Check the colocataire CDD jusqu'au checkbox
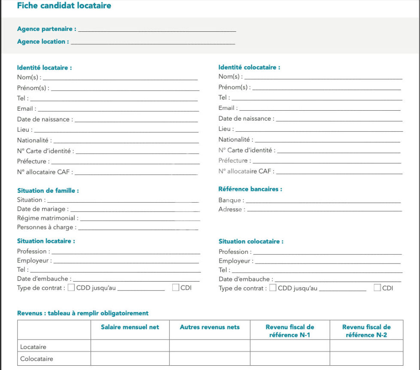The height and width of the screenshot is (370, 420). [273, 288]
